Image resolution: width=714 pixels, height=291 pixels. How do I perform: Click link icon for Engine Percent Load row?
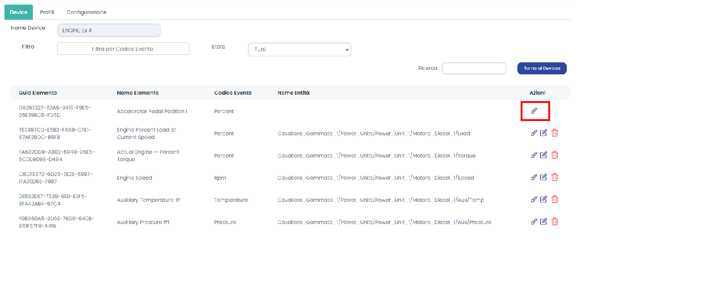point(534,133)
